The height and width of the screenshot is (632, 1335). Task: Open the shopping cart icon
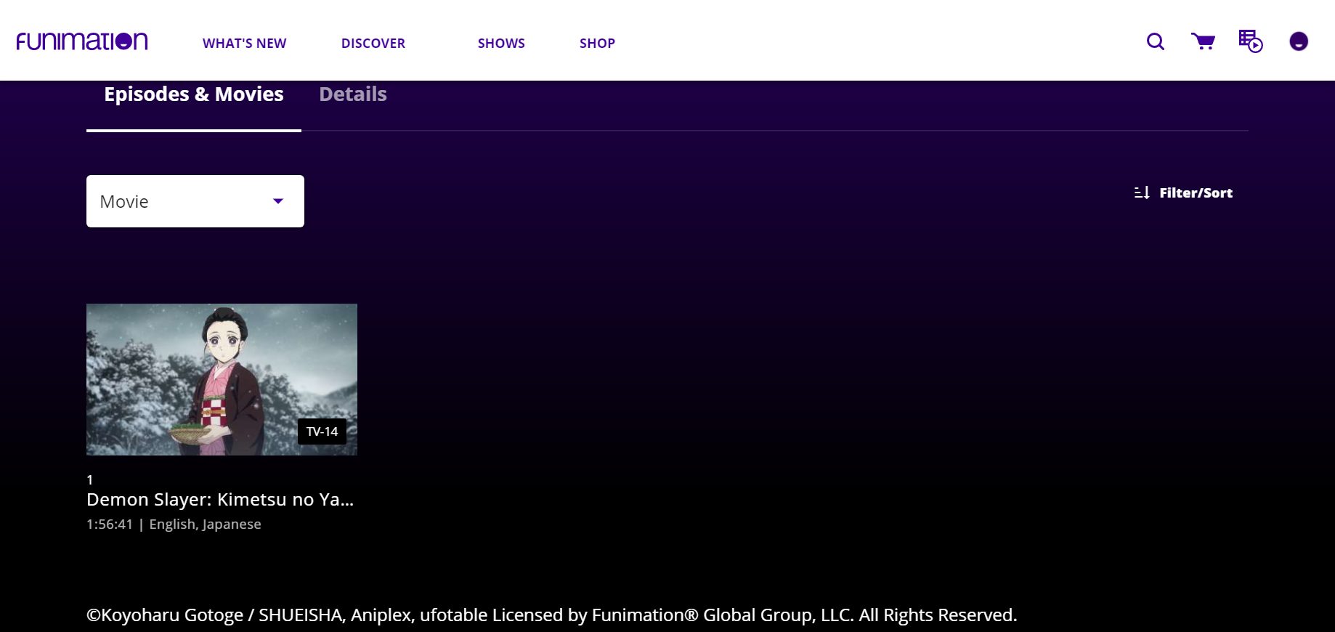[1203, 41]
